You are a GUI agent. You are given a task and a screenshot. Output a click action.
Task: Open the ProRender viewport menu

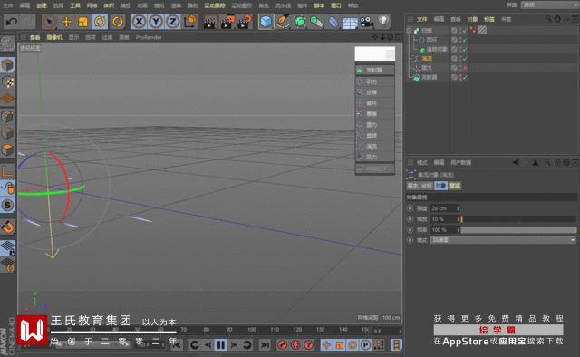tap(149, 37)
